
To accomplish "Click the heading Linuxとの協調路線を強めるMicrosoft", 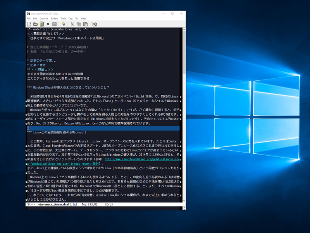I will point(57,132).
